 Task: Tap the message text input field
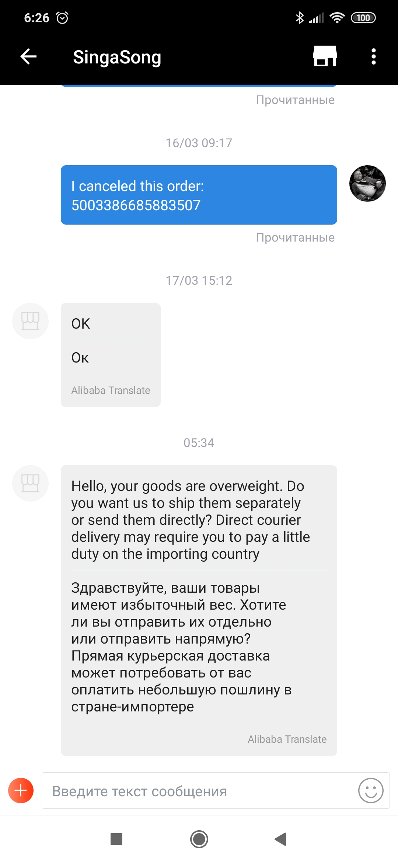click(x=199, y=791)
